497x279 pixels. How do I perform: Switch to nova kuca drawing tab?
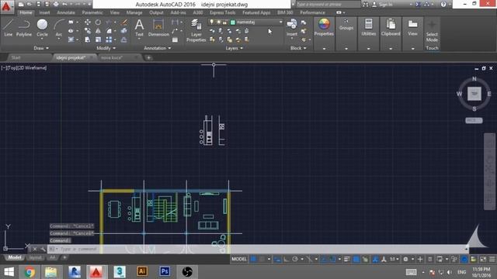coord(112,57)
